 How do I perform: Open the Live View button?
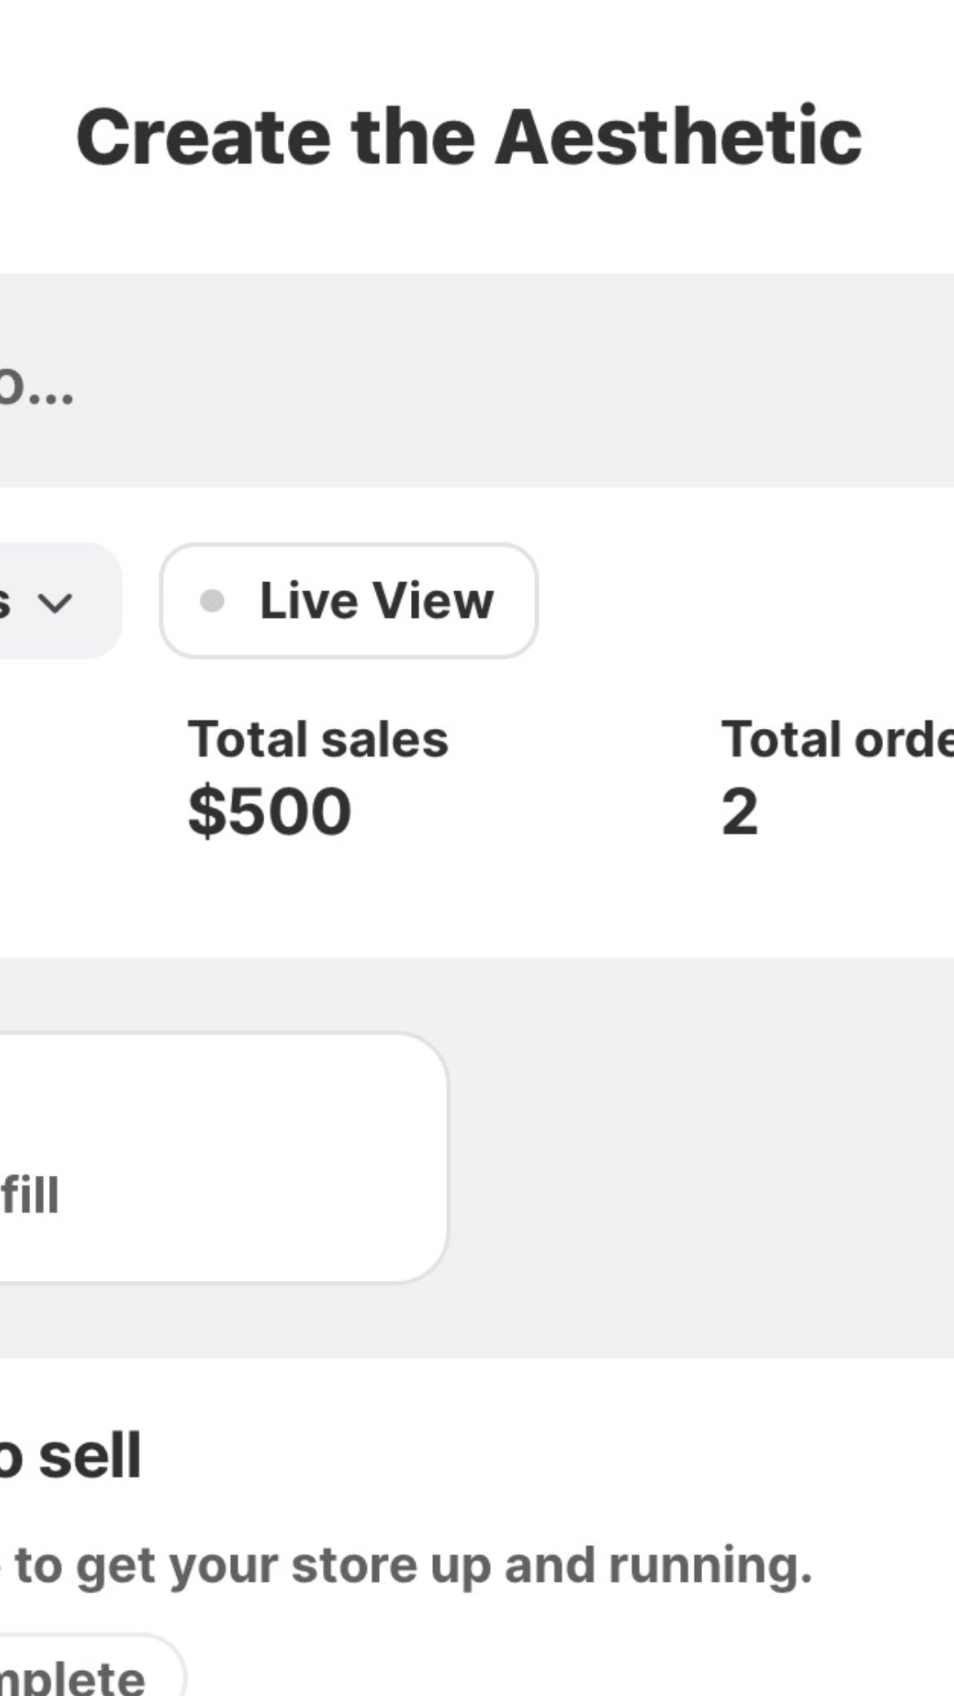(x=349, y=601)
